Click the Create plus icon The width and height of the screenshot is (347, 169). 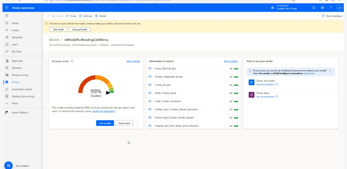pos(7,30)
